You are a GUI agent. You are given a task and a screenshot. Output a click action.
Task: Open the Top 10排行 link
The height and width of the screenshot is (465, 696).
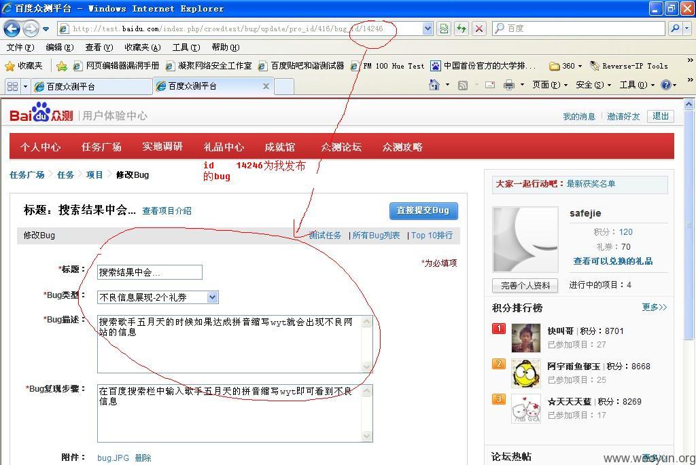click(x=432, y=236)
